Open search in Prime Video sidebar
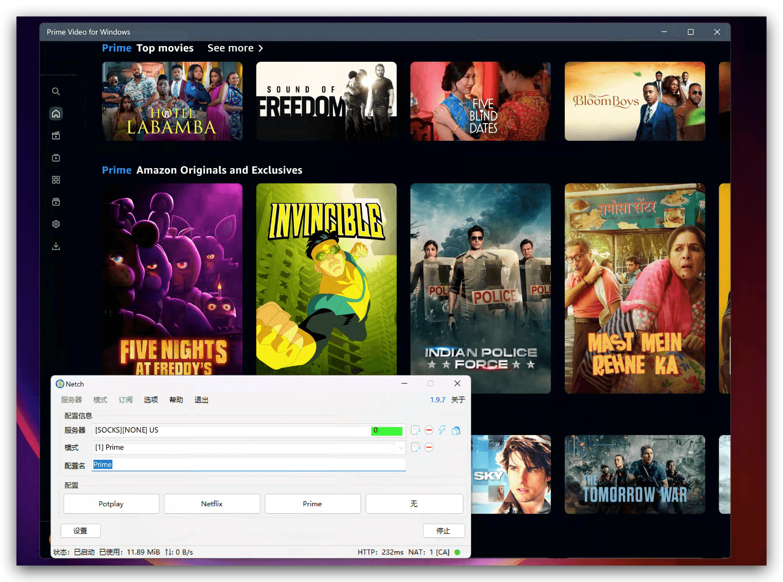Screen dimensions: 783x582 click(x=56, y=91)
